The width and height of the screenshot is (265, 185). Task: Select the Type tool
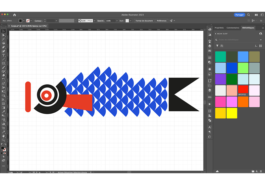click(3, 55)
